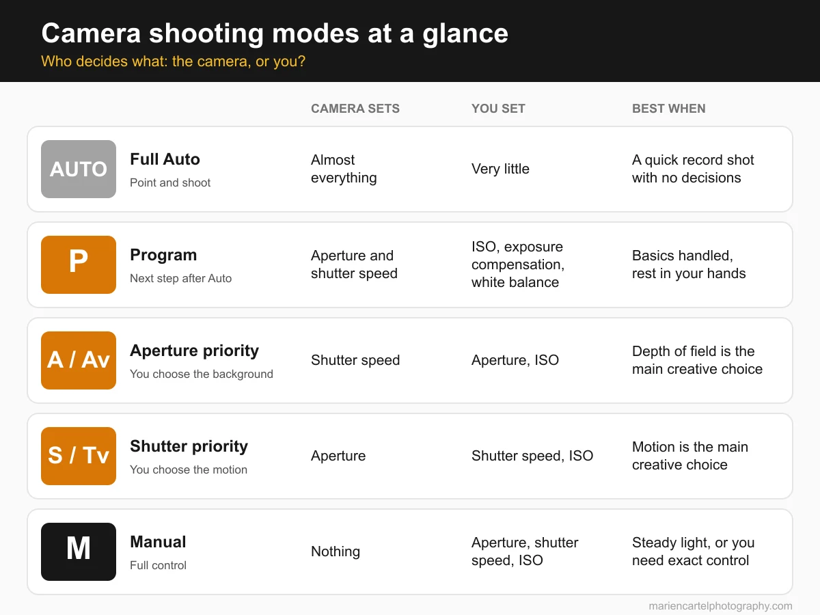Click 'Depth of field is the main creative choice'
Viewport: 820px width, 615px height.
(697, 360)
